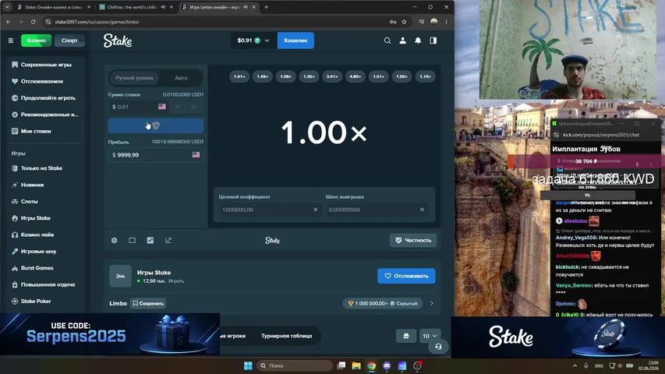
Task: Click the blue bet button
Action: click(156, 125)
